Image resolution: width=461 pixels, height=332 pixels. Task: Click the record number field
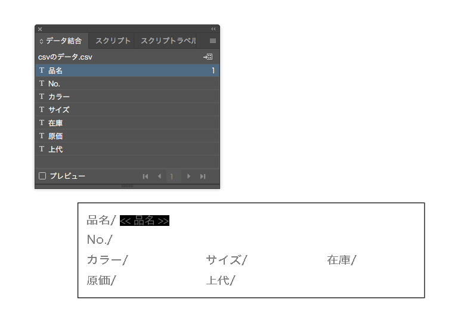pos(174,176)
